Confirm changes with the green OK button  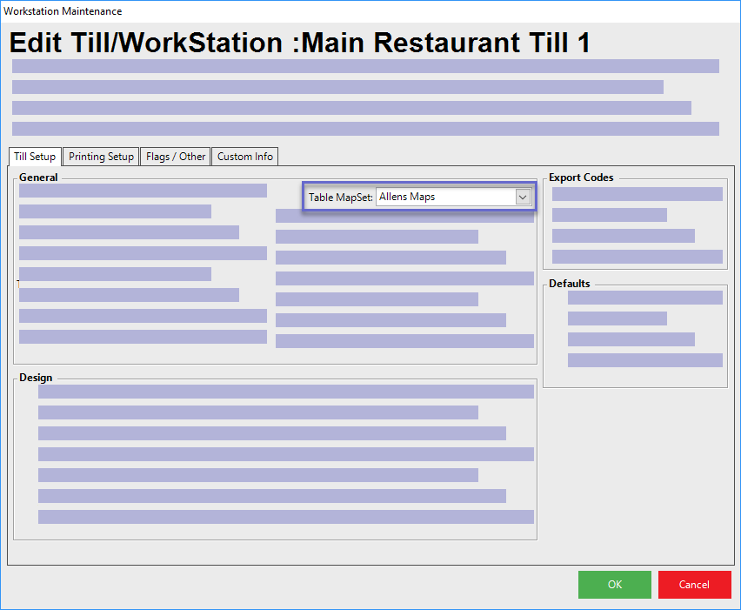(614, 585)
